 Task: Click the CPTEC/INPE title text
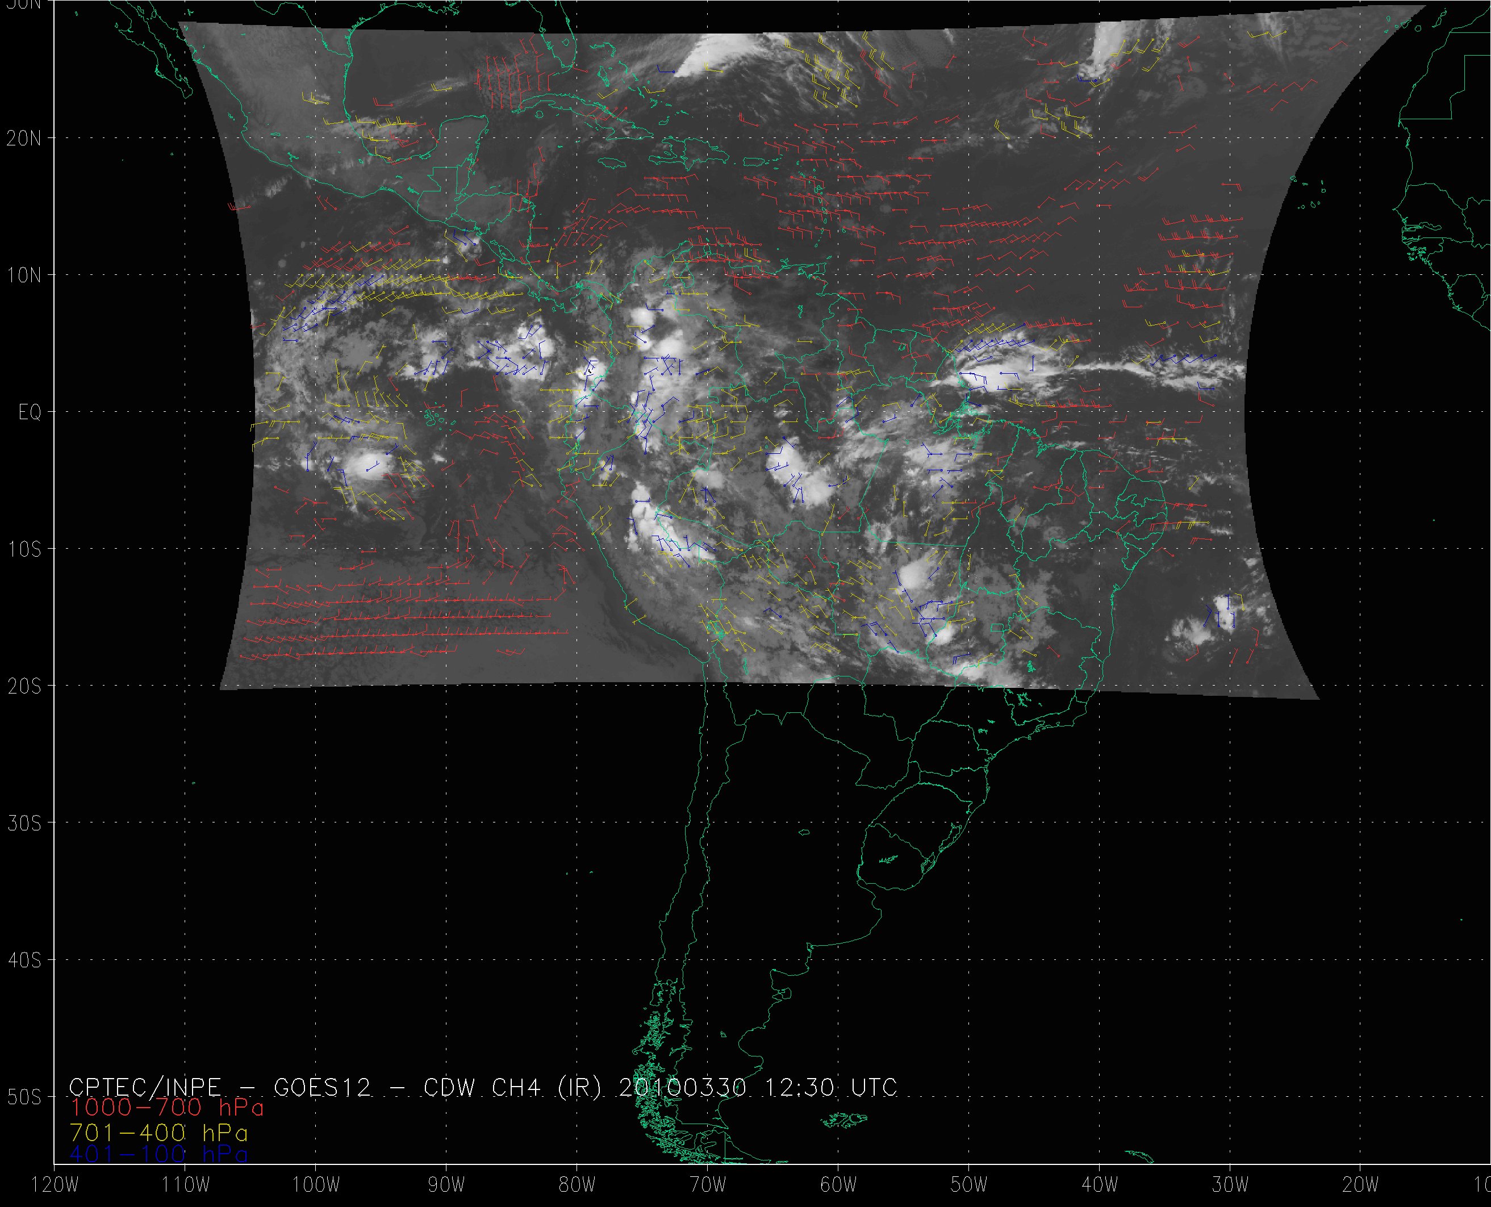pyautogui.click(x=145, y=1087)
